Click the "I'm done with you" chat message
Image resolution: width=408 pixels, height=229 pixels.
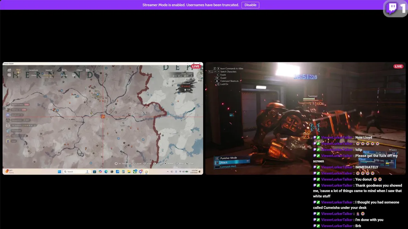tap(369, 220)
